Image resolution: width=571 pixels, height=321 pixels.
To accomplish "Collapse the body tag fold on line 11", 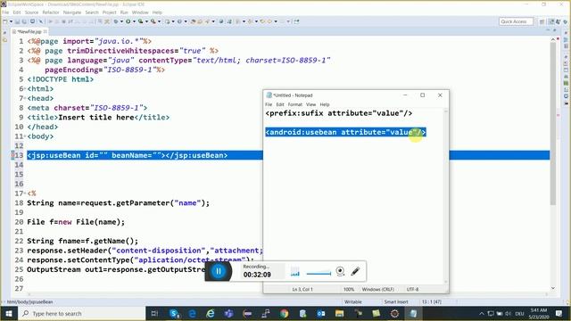I will coord(25,136).
